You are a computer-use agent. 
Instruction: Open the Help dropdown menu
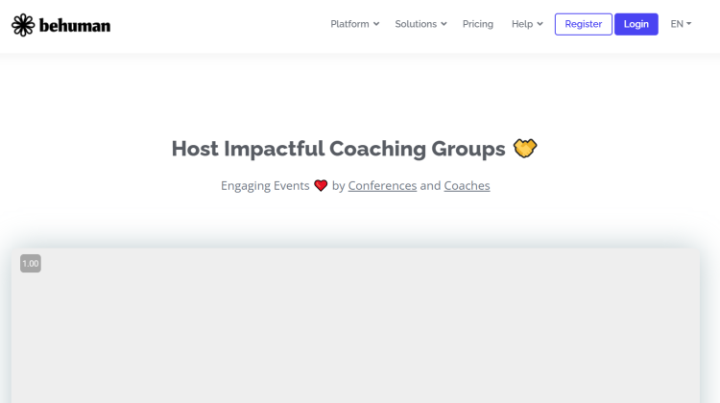point(527,24)
